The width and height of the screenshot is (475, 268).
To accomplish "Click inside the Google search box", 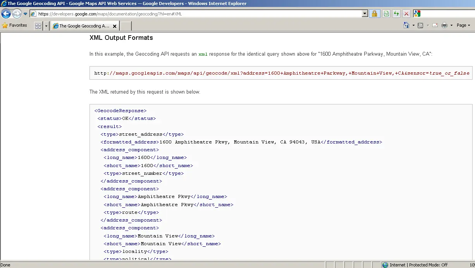I will pyautogui.click(x=448, y=14).
